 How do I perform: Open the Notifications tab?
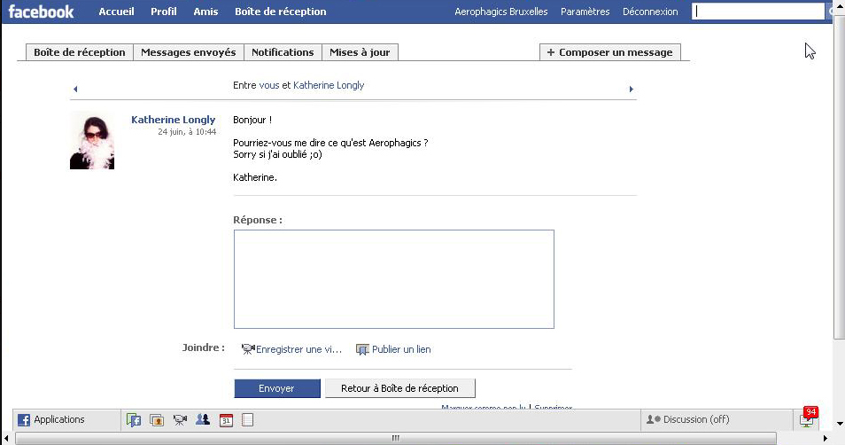point(283,52)
